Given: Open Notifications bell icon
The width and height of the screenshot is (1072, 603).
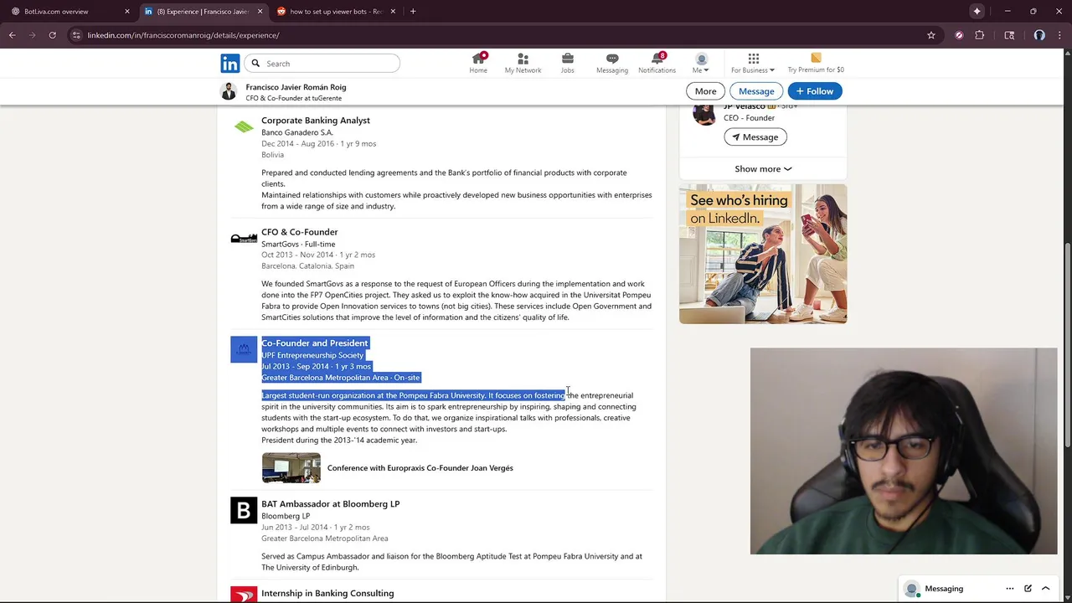Looking at the screenshot, I should click(657, 64).
